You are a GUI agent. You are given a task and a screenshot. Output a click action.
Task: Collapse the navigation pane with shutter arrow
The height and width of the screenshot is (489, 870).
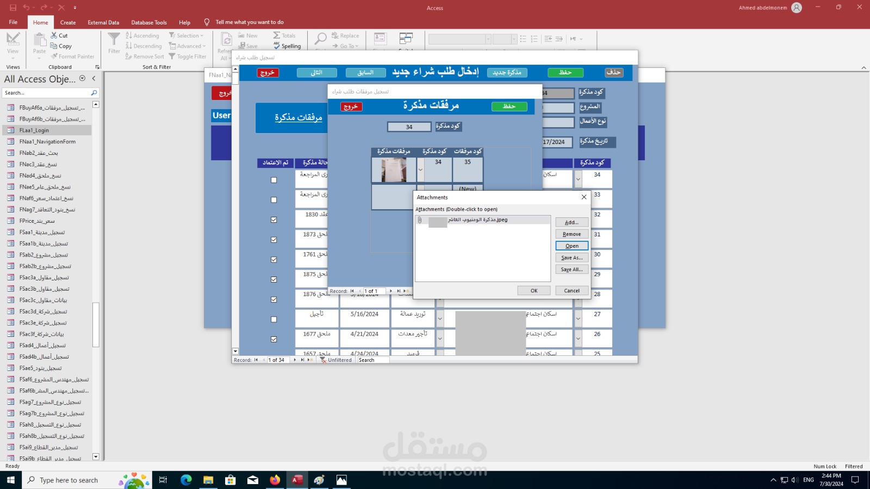pyautogui.click(x=94, y=78)
